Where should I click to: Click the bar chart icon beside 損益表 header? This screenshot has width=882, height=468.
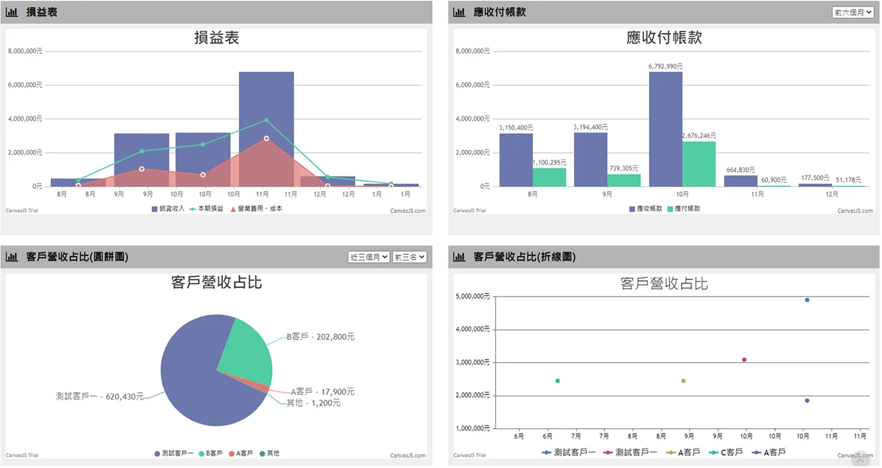(12, 12)
